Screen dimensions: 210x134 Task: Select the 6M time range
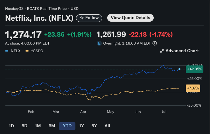point(52,126)
